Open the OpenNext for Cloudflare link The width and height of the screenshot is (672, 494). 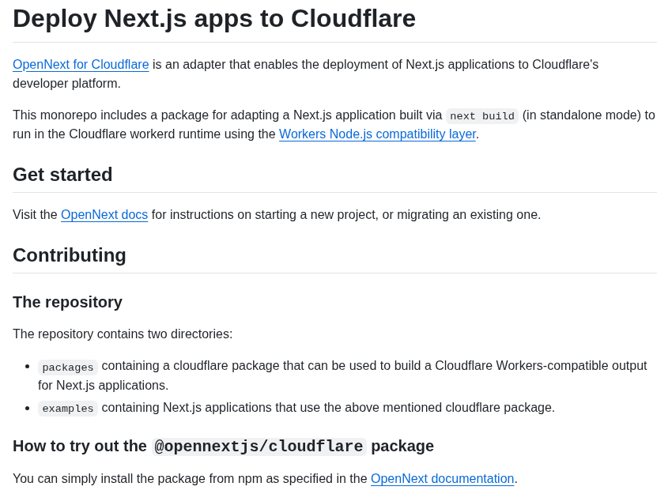pyautogui.click(x=81, y=64)
